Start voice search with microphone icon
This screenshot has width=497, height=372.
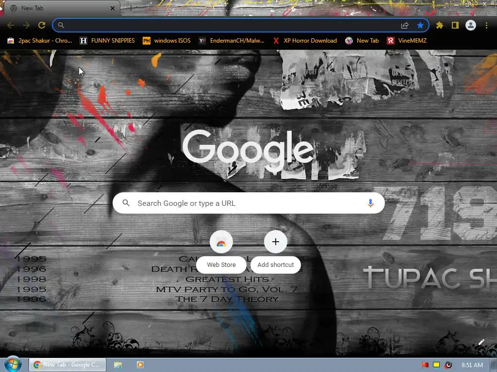370,203
